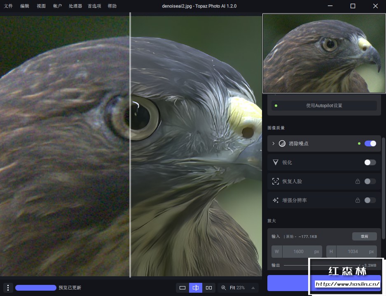386x296 pixels.
Task: Click the Enhance Resolution (增强分辨率) sparkle icon
Action: tap(276, 200)
